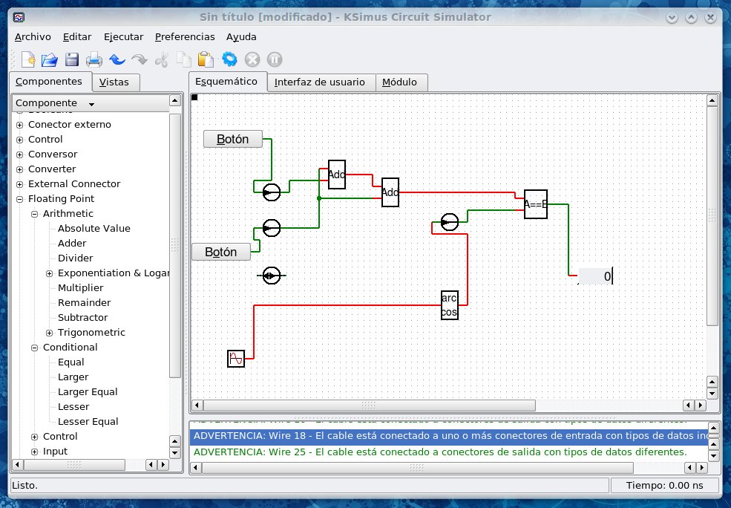Screen dimensions: 731x508
Task: Open the Componente column header dropdown
Action: click(91, 103)
